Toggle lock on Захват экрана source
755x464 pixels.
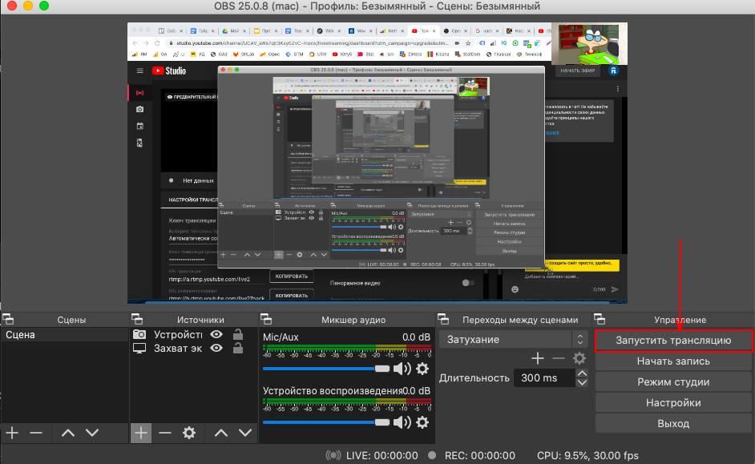(238, 348)
